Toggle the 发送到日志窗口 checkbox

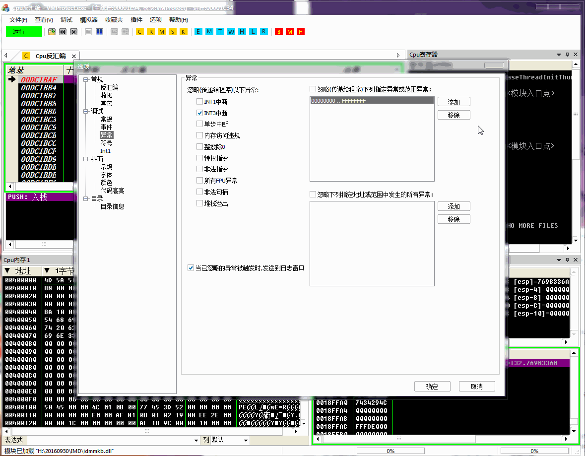(191, 268)
